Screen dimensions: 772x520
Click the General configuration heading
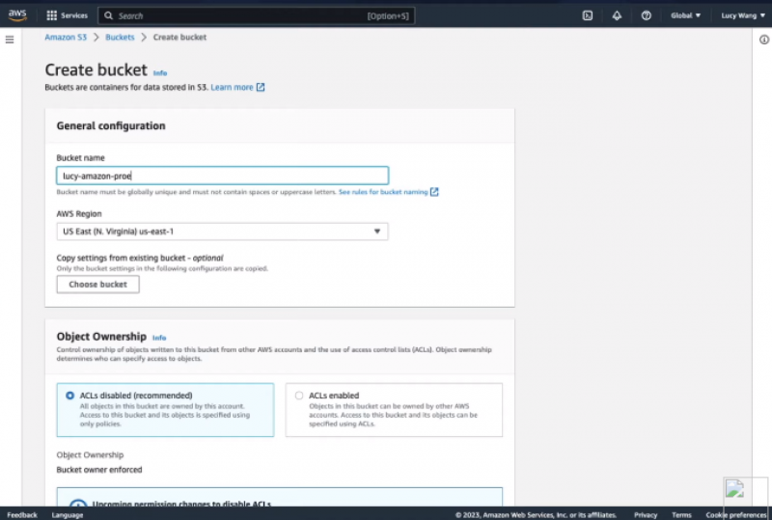pyautogui.click(x=111, y=125)
